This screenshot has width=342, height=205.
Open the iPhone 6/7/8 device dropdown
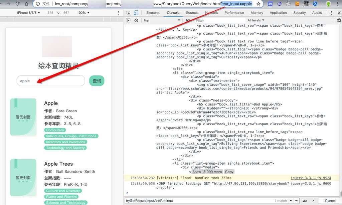pos(29,13)
